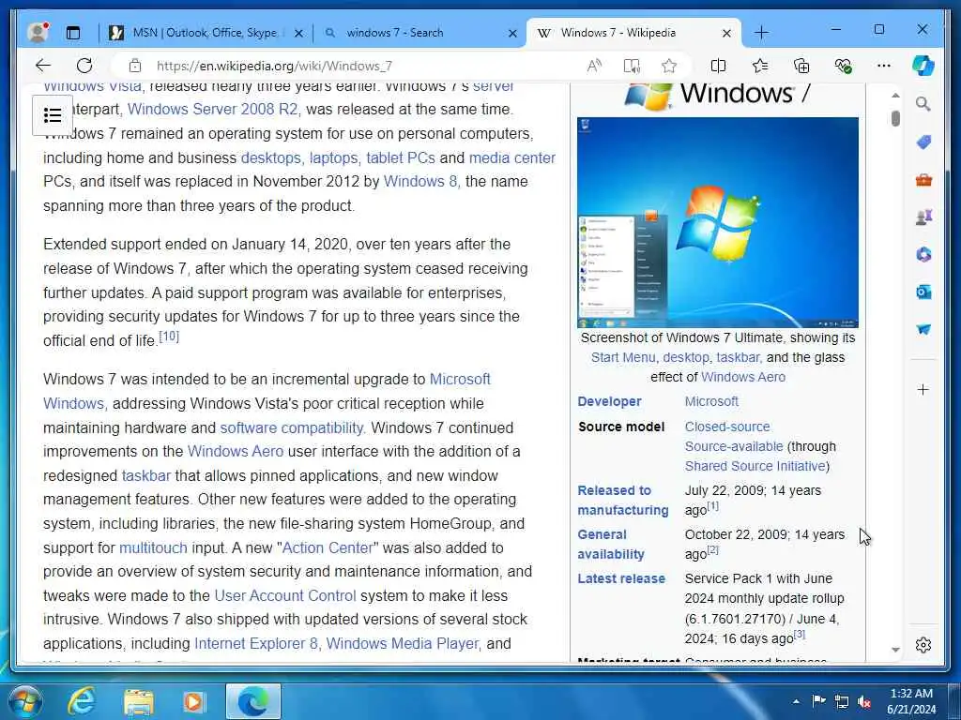The image size is (961, 720).
Task: Follow the multitouch link
Action: [153, 547]
